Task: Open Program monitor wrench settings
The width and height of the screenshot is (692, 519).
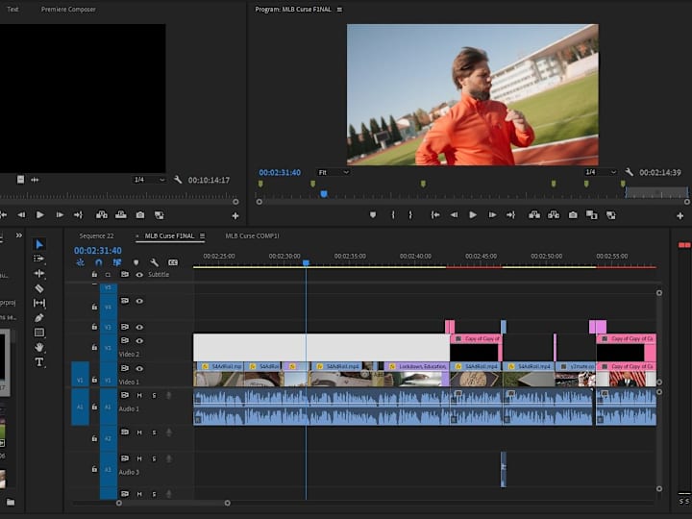Action: pos(629,172)
